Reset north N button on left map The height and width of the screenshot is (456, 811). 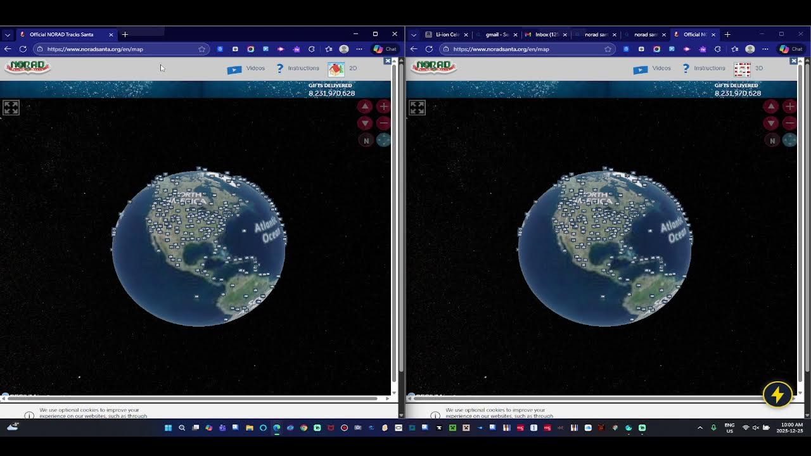coord(366,141)
